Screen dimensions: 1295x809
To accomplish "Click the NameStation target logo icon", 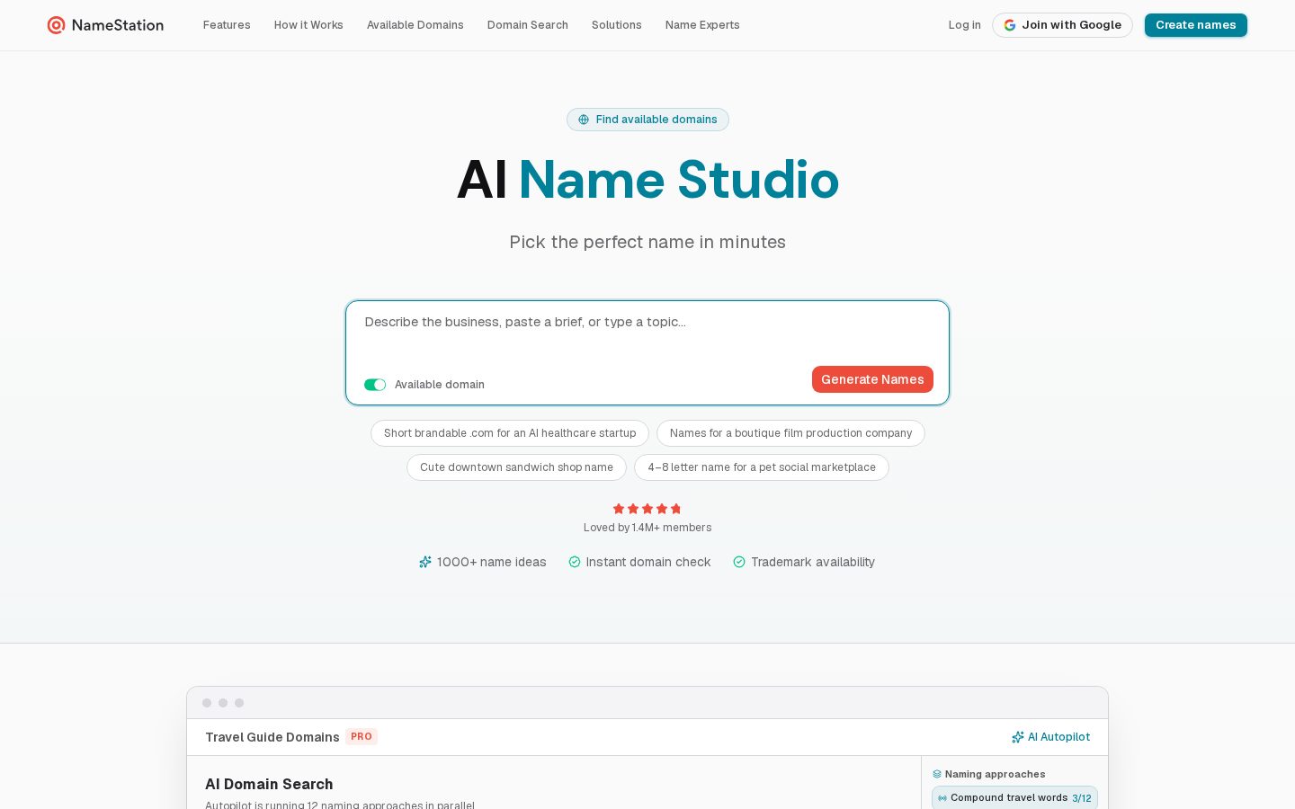I will pos(56,25).
